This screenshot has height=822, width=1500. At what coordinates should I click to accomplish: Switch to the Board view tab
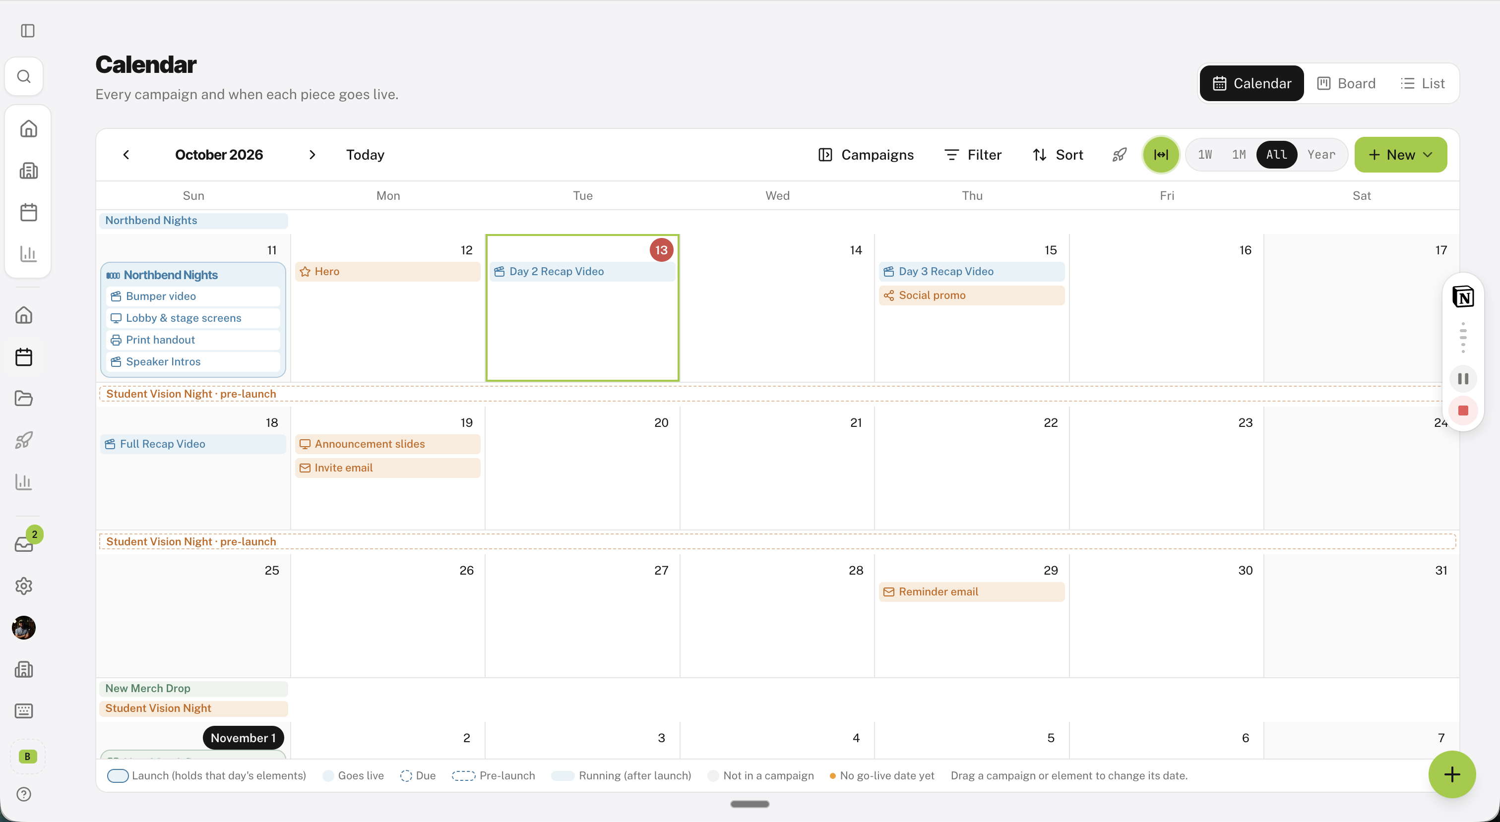pos(1346,83)
